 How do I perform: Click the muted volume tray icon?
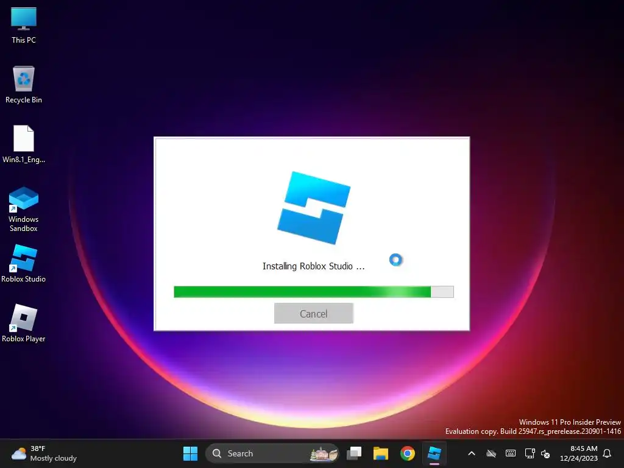(x=545, y=453)
